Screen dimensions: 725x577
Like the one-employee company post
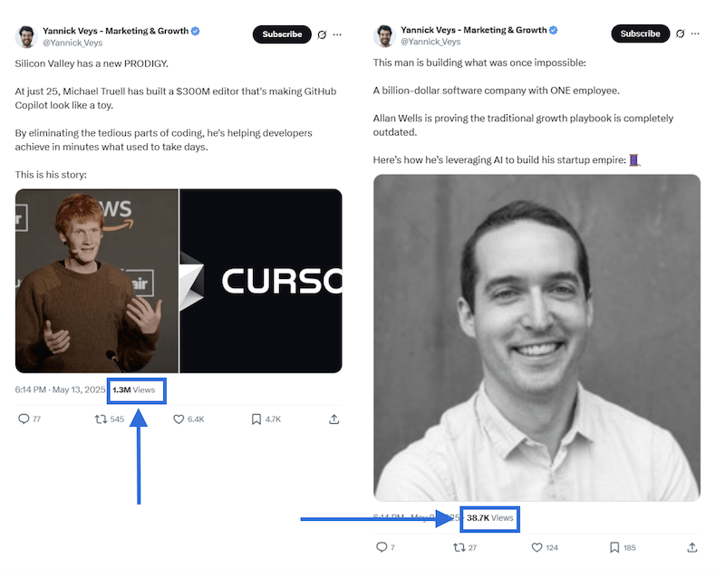[536, 547]
